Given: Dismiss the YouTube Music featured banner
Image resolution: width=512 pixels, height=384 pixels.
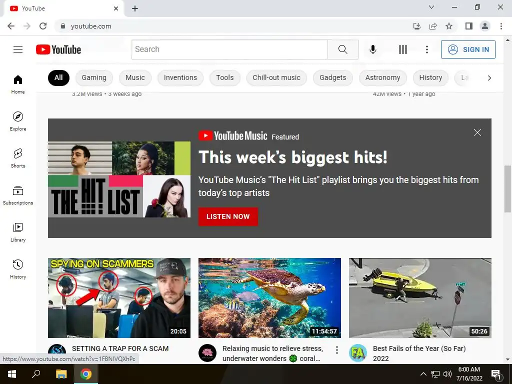Looking at the screenshot, I should pos(477,132).
